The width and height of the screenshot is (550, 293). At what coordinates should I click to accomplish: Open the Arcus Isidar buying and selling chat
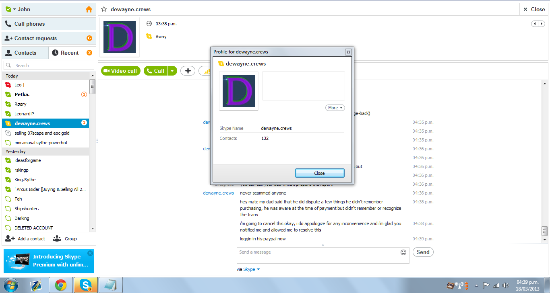tap(45, 189)
